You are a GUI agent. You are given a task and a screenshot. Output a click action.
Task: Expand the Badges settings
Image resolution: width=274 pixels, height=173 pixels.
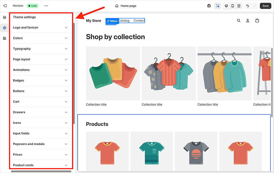(41, 81)
